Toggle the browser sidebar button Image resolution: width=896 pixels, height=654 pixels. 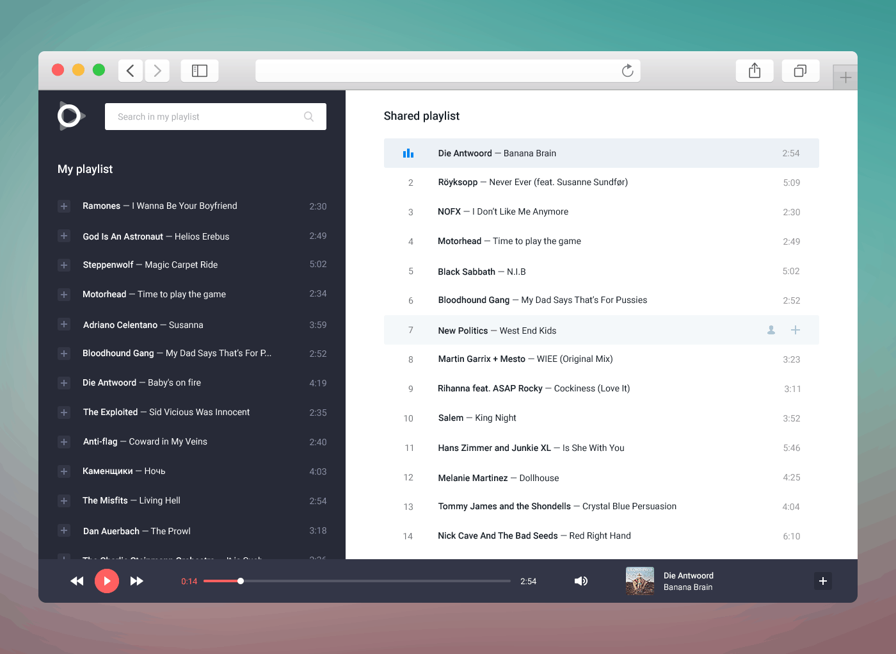[x=199, y=70]
